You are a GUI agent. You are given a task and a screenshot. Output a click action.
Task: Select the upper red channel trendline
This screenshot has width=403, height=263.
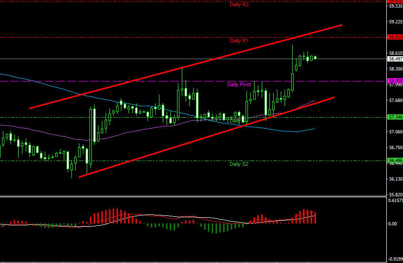pyautogui.click(x=186, y=67)
